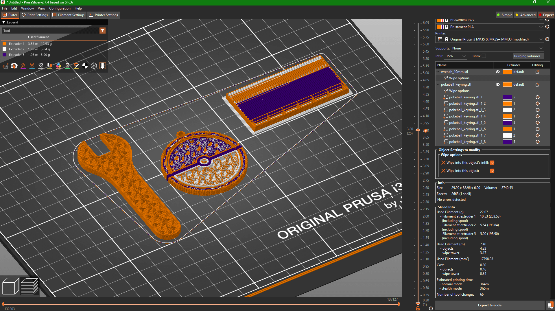Toggle pause prints using the hourglass icon
This screenshot has width=555, height=311.
67,66
